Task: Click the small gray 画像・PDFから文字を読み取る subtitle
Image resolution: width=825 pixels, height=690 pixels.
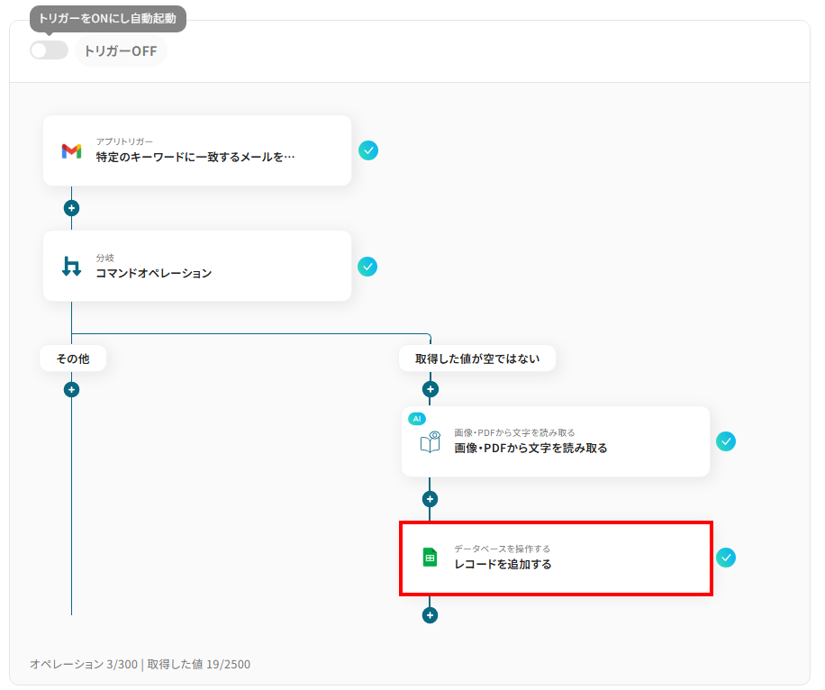Action: tap(514, 432)
